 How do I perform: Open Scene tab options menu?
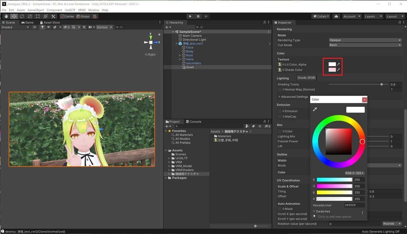(x=160, y=22)
